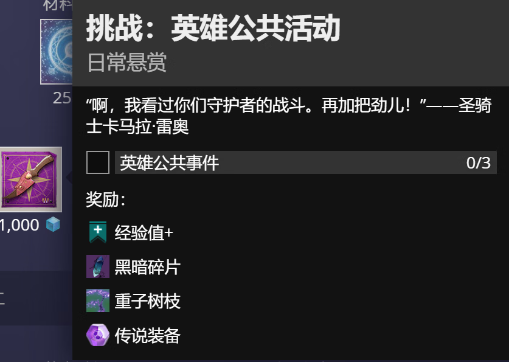Click the 黑暗碎片 dark fragment icon

(98, 266)
